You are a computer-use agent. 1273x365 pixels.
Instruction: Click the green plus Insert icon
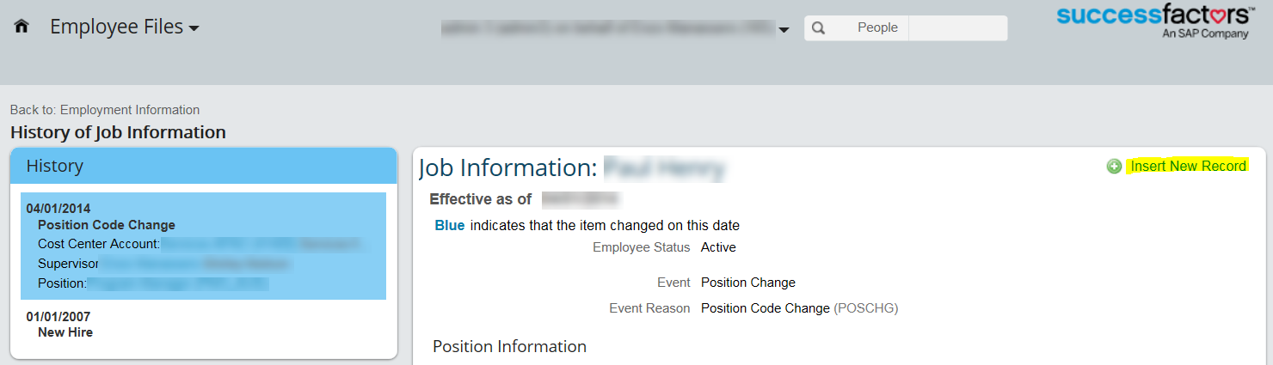[1114, 167]
